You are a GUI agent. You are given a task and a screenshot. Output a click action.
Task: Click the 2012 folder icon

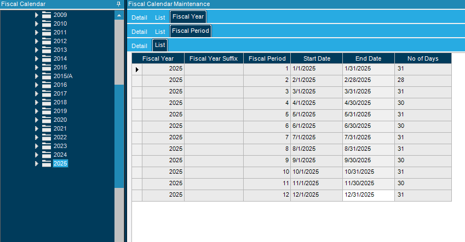coord(47,41)
